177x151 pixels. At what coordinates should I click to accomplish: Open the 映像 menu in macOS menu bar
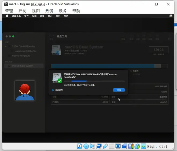point(42,16)
